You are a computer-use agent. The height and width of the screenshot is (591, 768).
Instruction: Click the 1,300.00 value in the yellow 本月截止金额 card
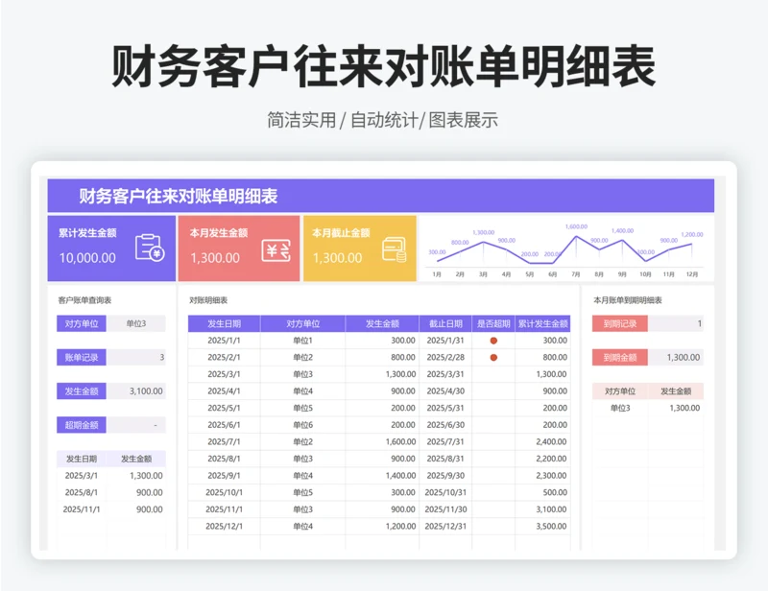(338, 258)
